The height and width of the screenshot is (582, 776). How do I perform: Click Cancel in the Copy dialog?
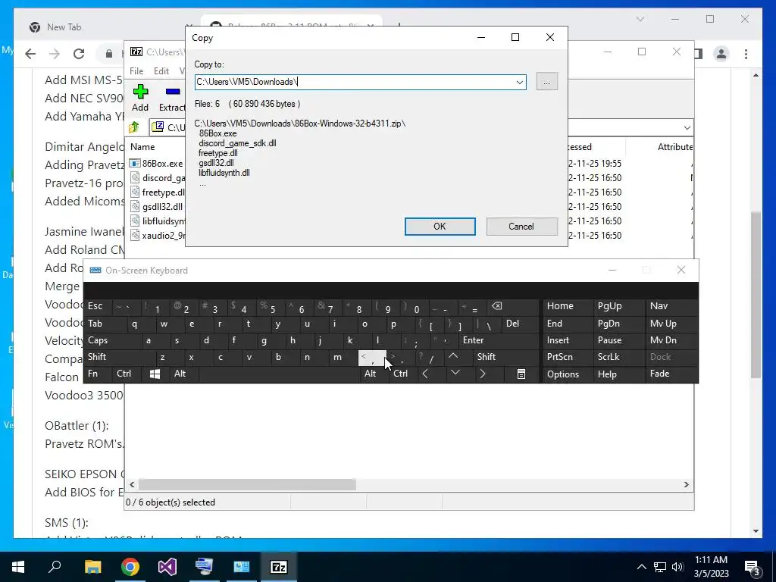click(521, 227)
